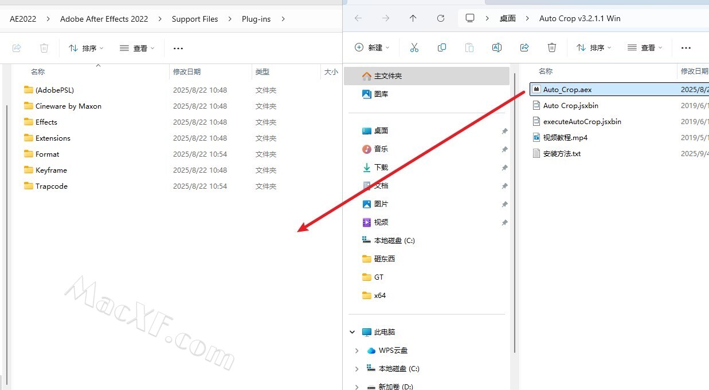Open 砸东西 folder in sidebar
This screenshot has width=709, height=390.
[379, 258]
